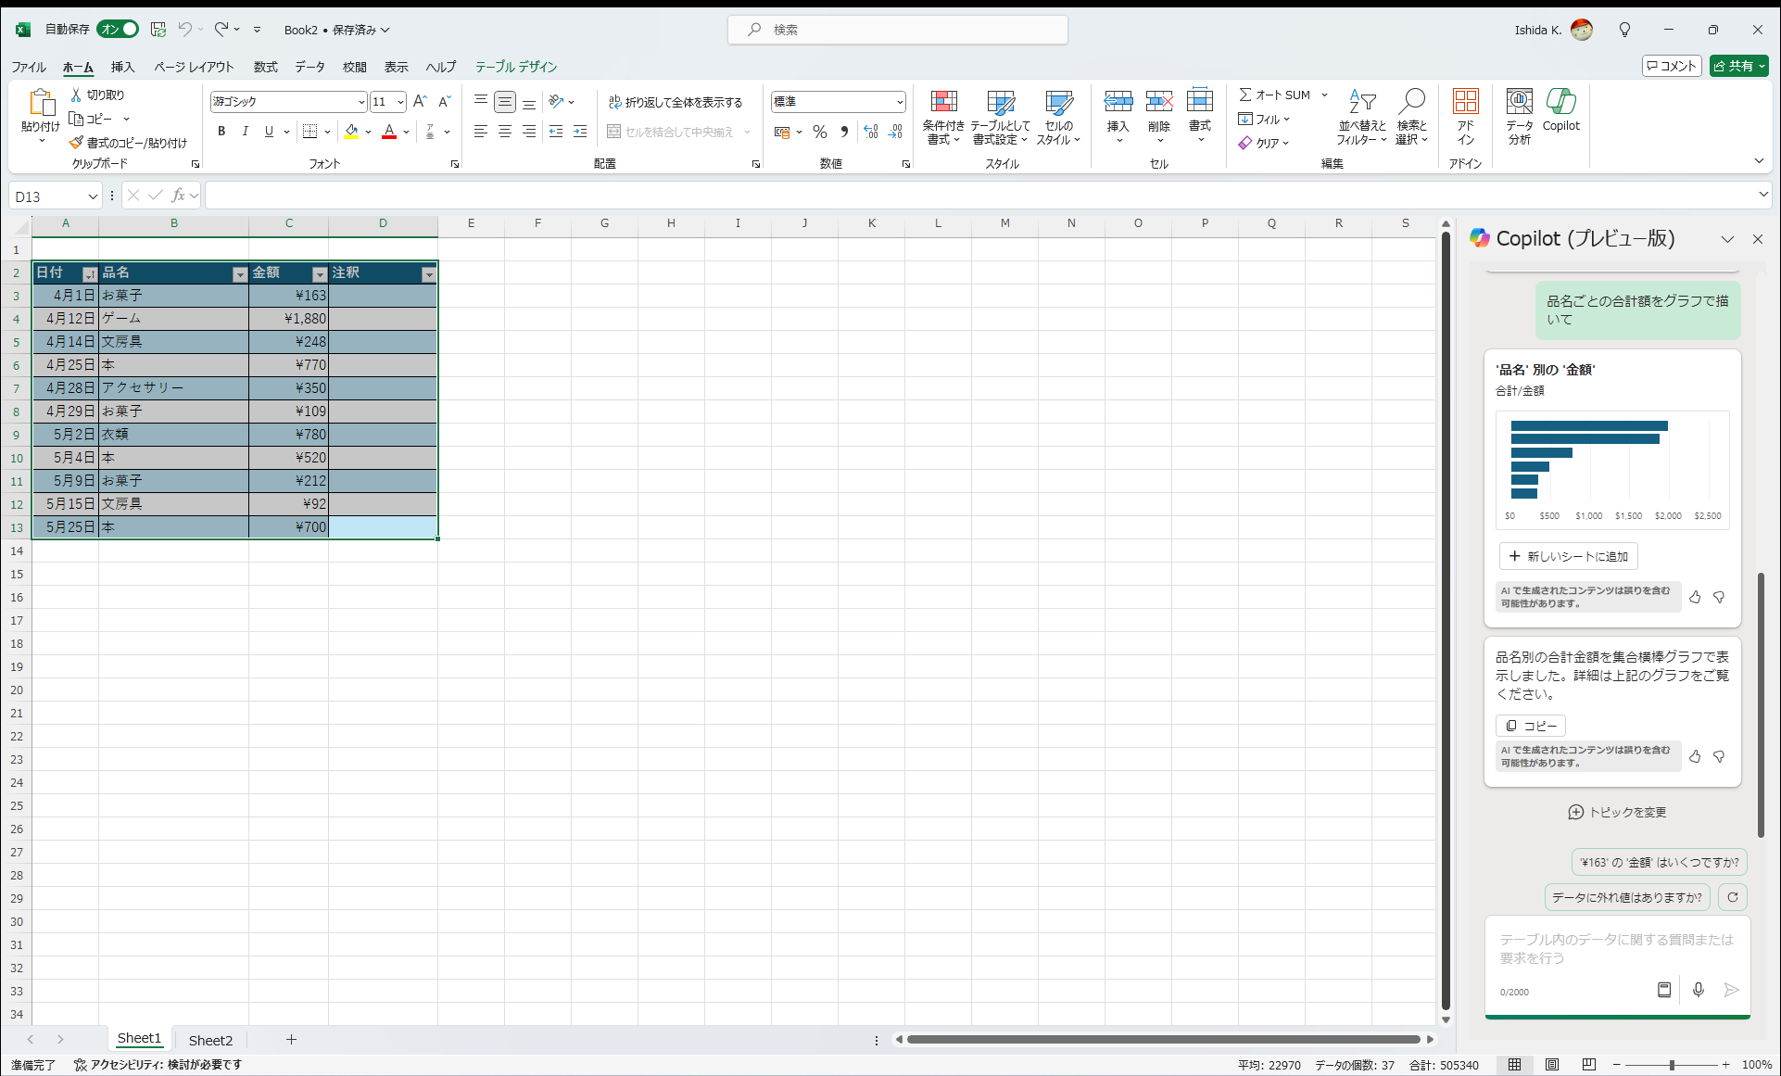This screenshot has width=1781, height=1076.
Task: Toggle the AutoSave (自動保存) switch
Action: pyautogui.click(x=119, y=30)
